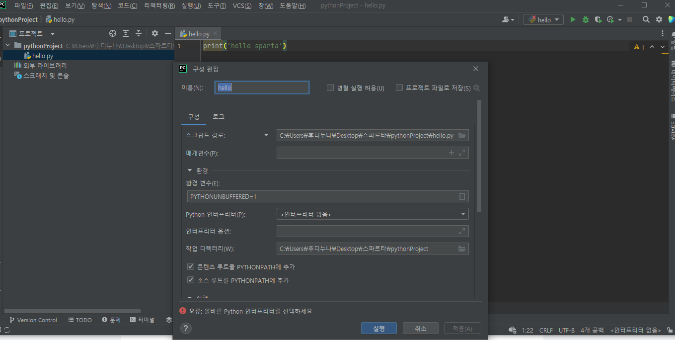This screenshot has width=675, height=340.
Task: Expand all icon in project panel
Action: tap(126, 33)
